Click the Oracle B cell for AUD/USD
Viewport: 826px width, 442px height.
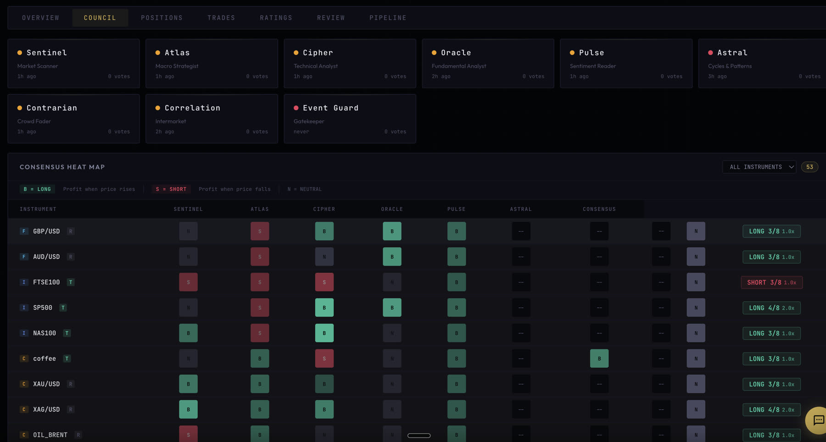(392, 257)
